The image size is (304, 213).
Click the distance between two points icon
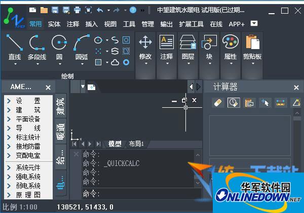(x=280, y=103)
